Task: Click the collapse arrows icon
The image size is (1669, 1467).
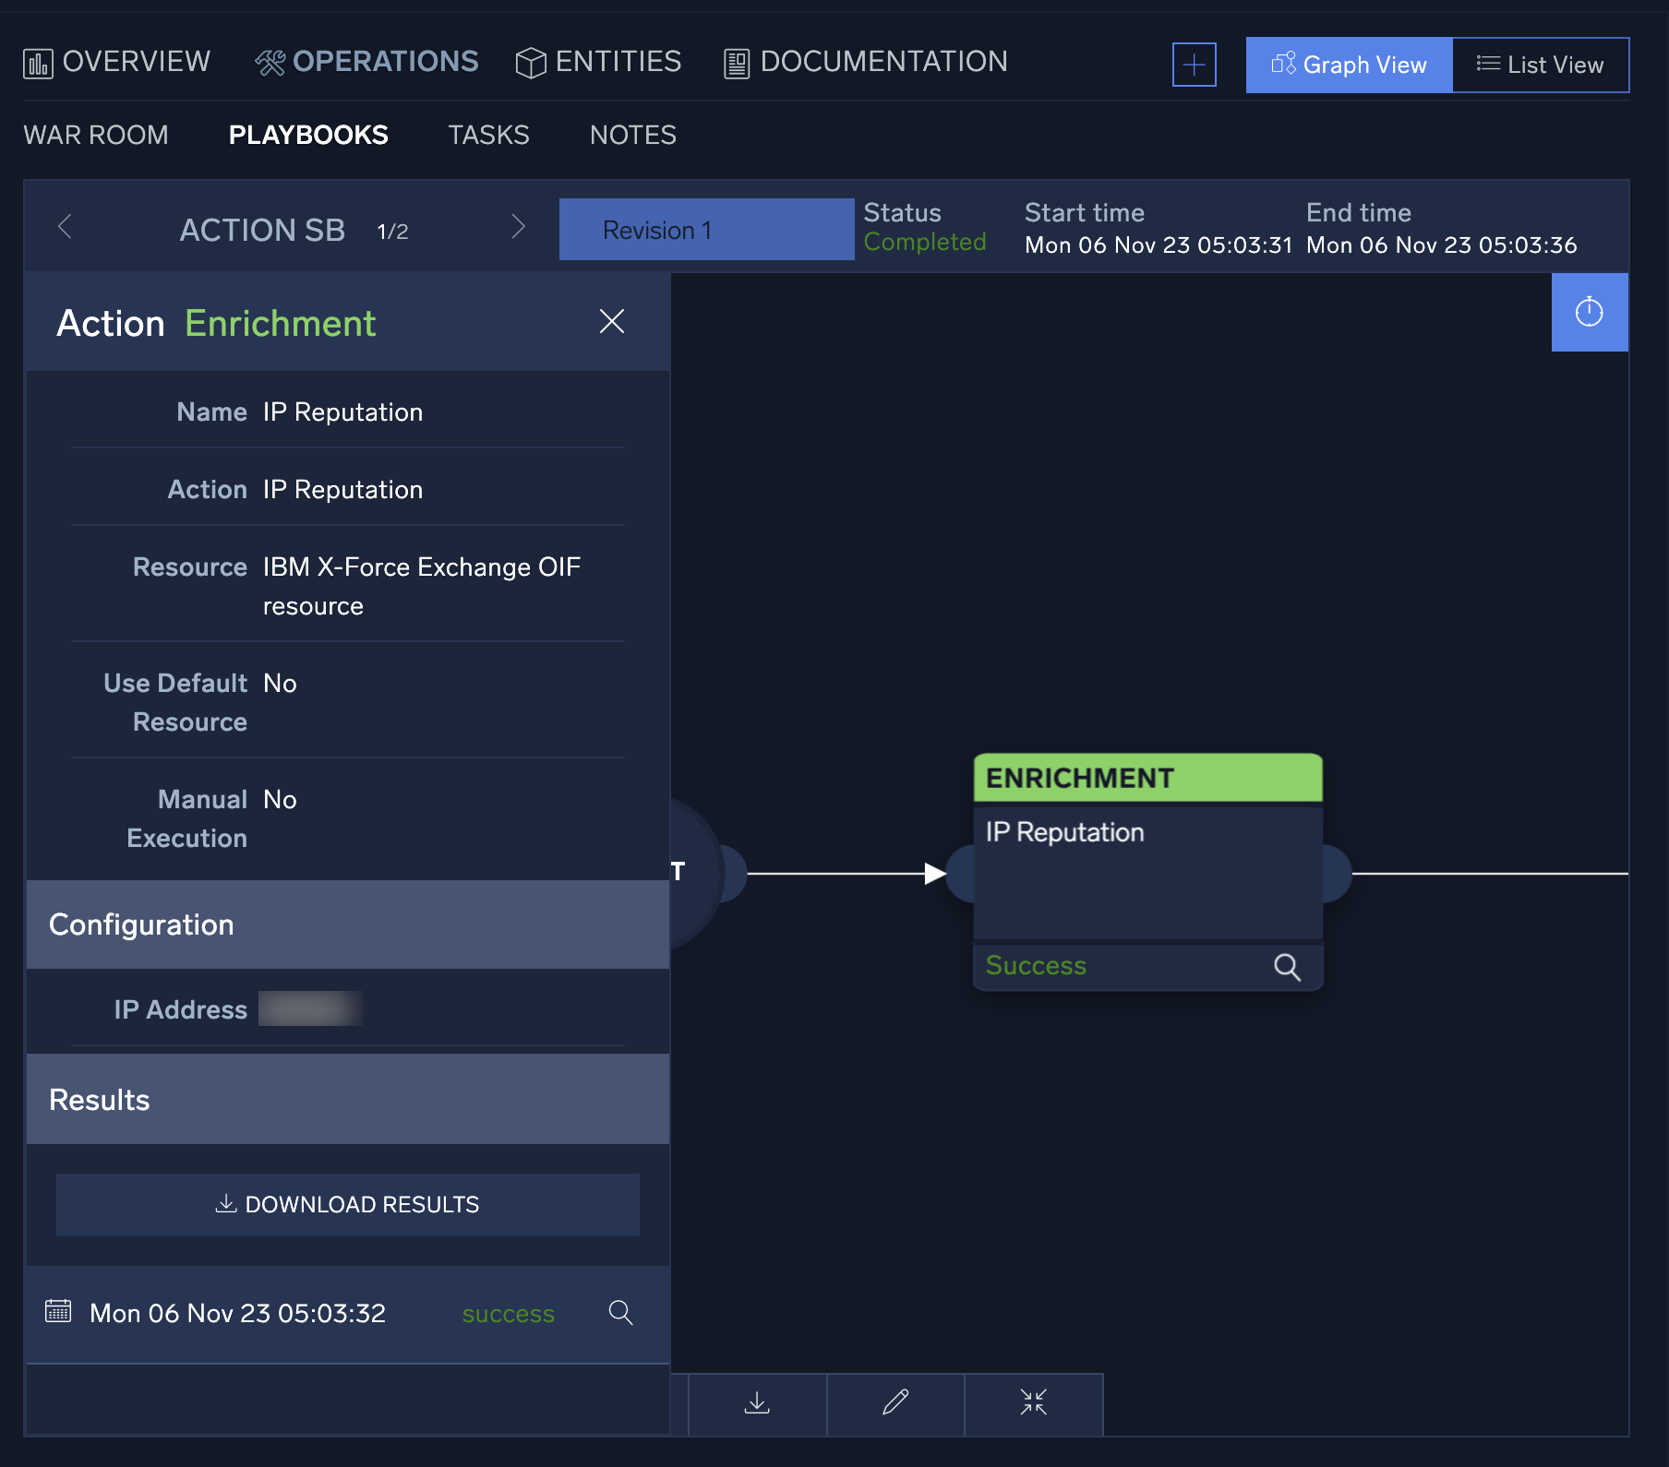Action: point(1033,1403)
